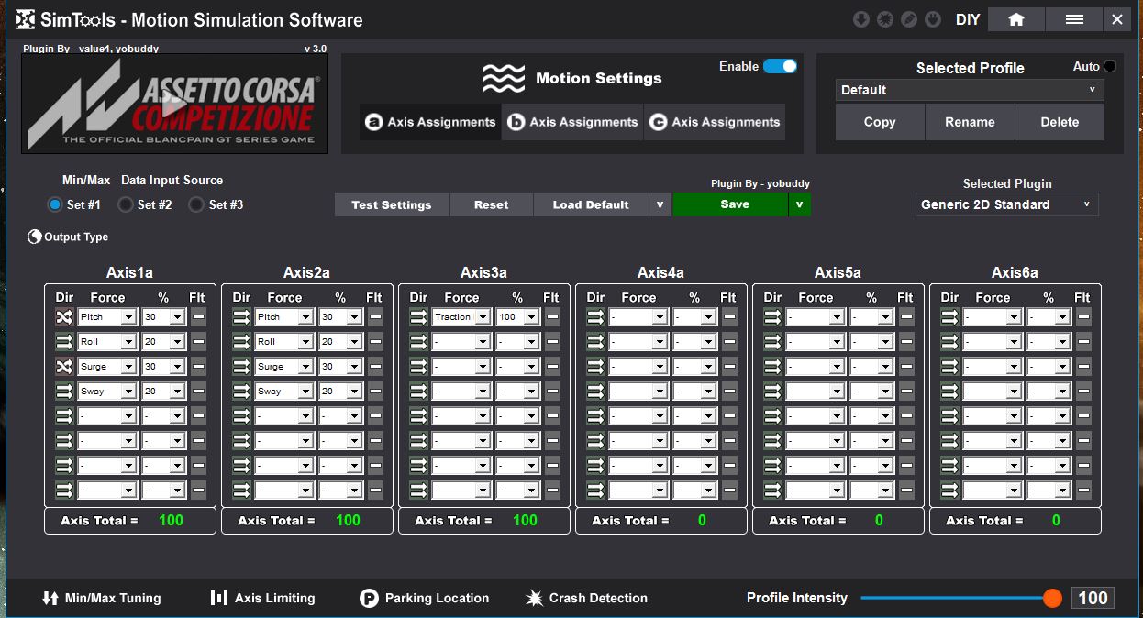
Task: Open Axis4a first row force dropdown
Action: click(638, 316)
